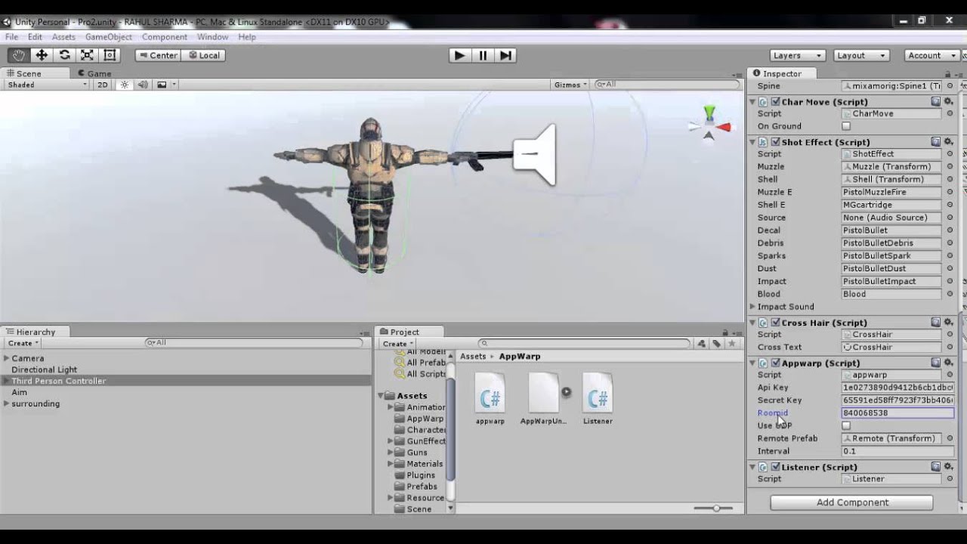The width and height of the screenshot is (967, 544).
Task: Open the Layers dropdown
Action: pyautogui.click(x=796, y=55)
